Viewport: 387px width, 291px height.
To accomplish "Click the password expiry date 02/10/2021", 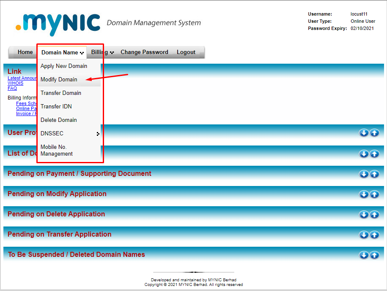I will click(x=362, y=28).
